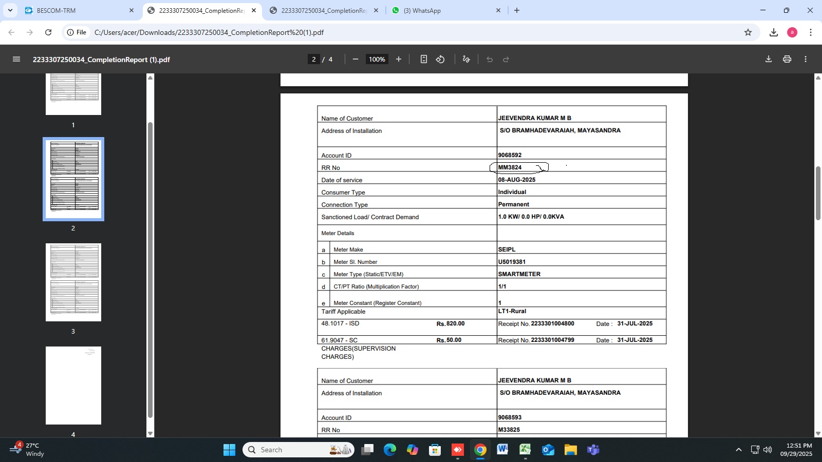Click the 100% zoom level field
The height and width of the screenshot is (462, 822).
click(377, 60)
